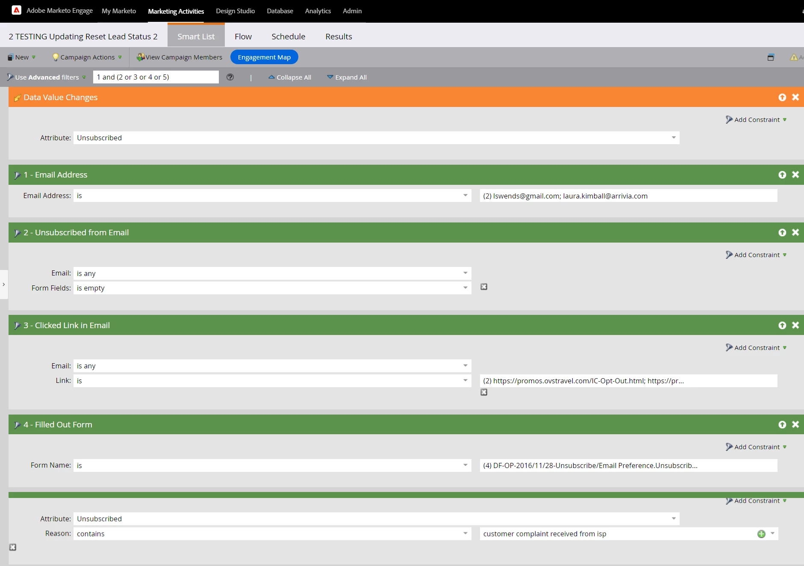Open Email 'is any' dropdown in filter 2

pos(272,273)
